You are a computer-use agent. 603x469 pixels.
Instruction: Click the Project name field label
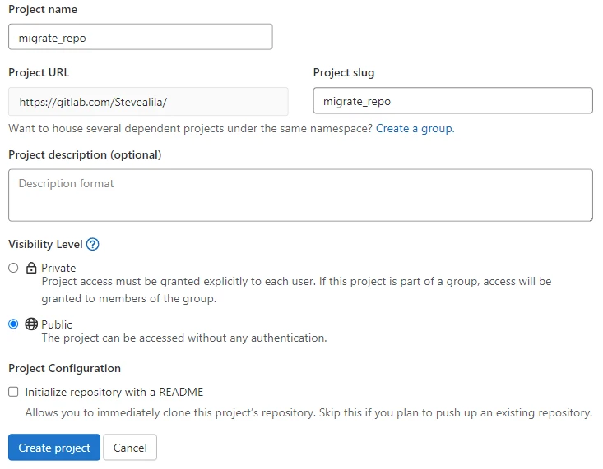pyautogui.click(x=42, y=9)
